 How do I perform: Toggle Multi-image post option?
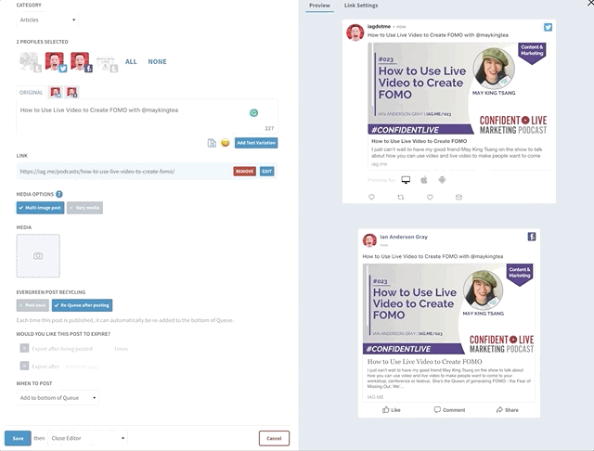click(40, 208)
